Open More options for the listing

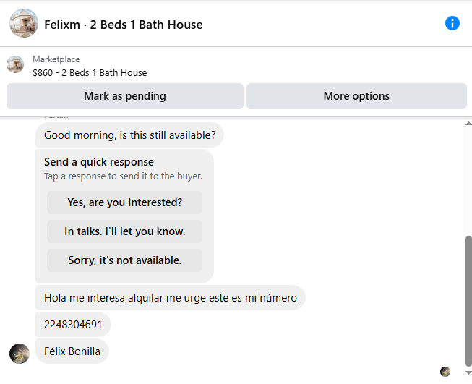point(356,96)
